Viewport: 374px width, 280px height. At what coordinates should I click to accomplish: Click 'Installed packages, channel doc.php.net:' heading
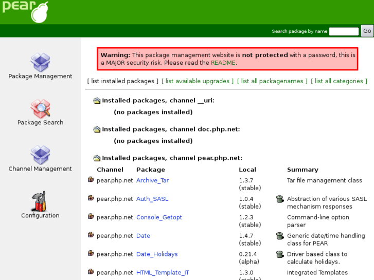171,129
